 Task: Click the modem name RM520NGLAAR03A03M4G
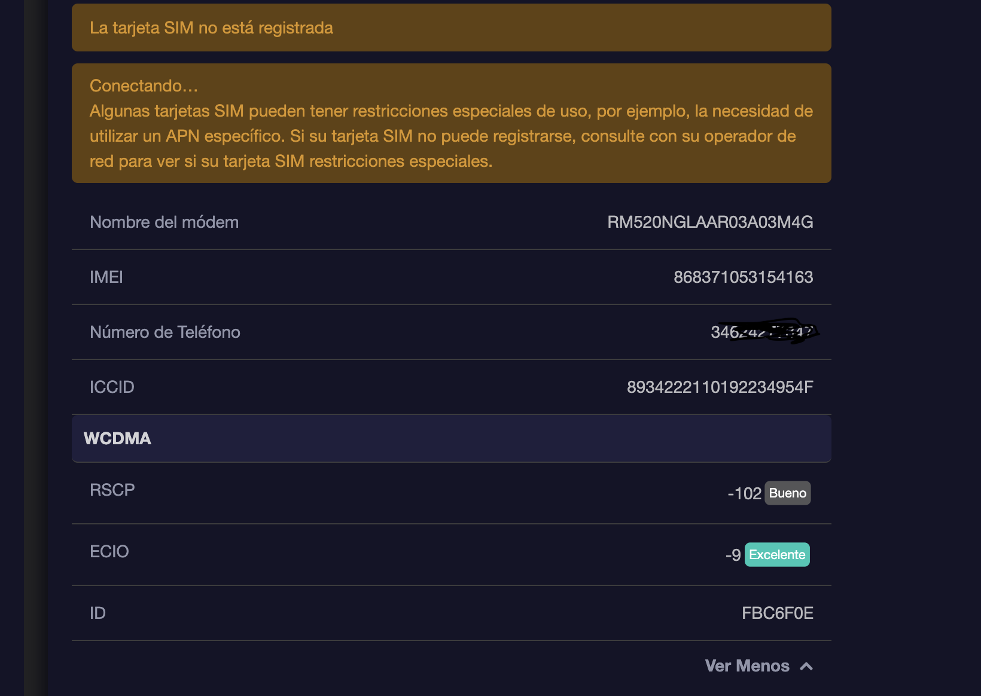(710, 222)
